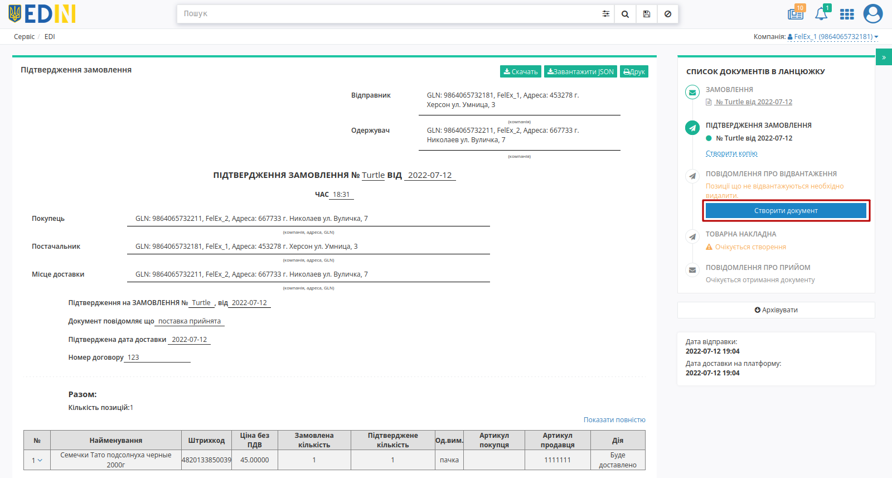Open the apps grid menu icon
892x478 pixels.
[847, 14]
